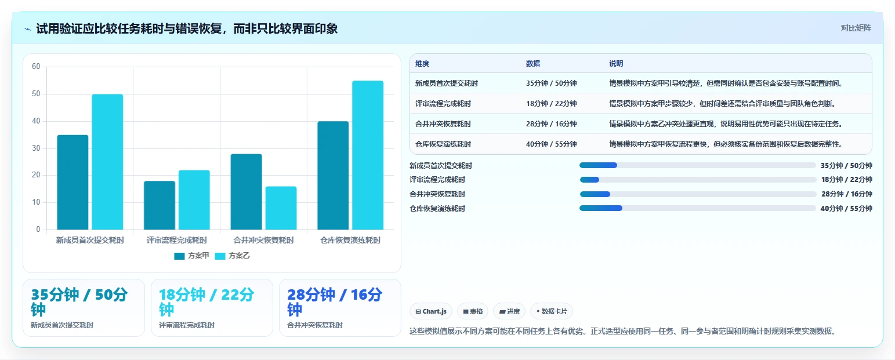This screenshot has height=360, width=895.
Task: Toggle the 方案甲 legend entry
Action: 191,256
